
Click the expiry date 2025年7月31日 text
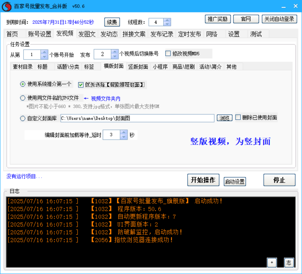(x=63, y=22)
